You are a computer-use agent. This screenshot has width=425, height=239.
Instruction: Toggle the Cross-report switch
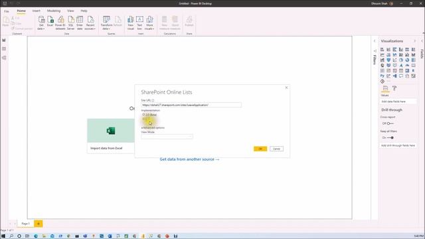[390, 123]
